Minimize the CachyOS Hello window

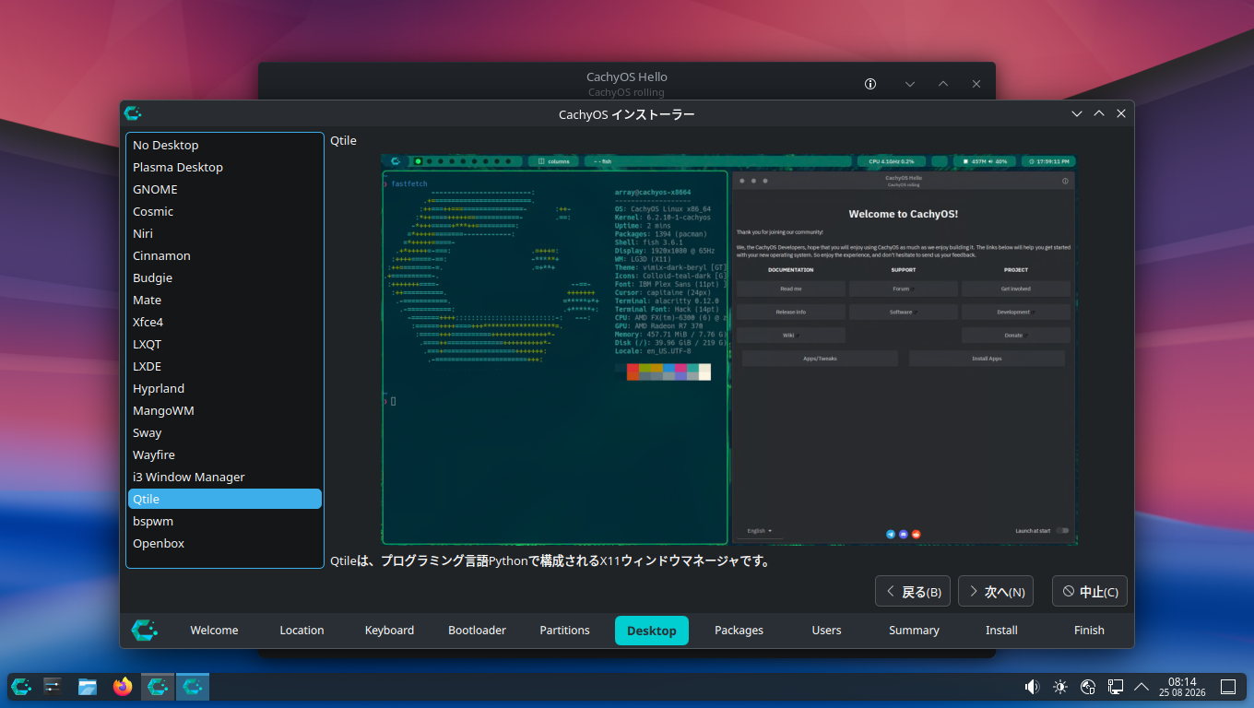coord(910,84)
